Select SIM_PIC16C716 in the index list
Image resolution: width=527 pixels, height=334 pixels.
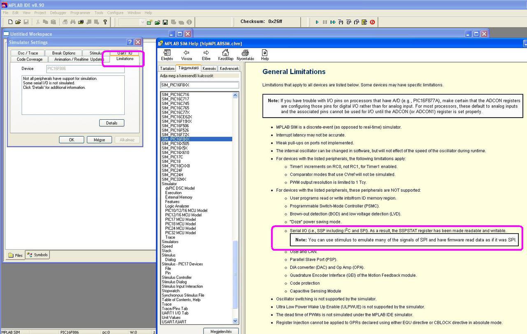175,95
